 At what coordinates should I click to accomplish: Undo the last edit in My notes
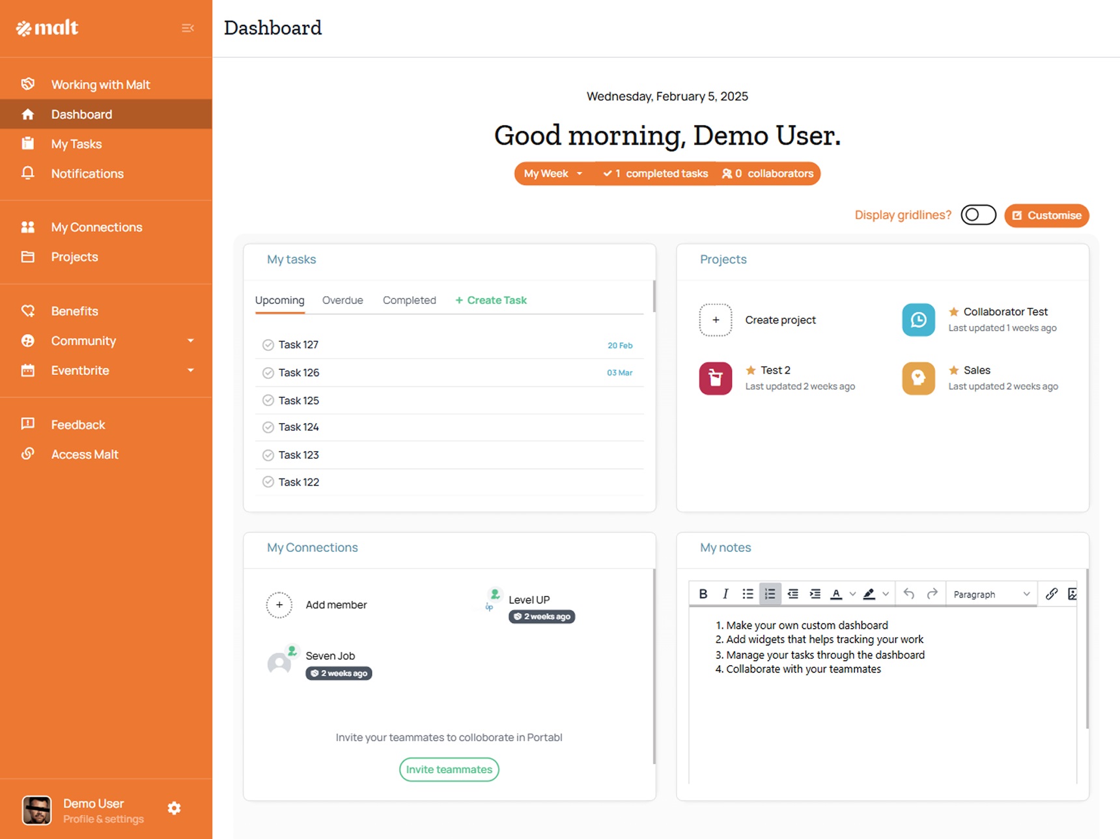click(x=909, y=594)
